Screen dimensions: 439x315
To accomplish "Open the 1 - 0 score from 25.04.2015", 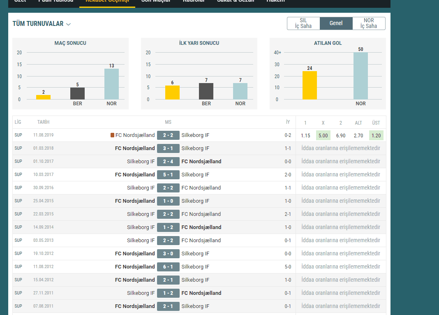I will pos(168,201).
